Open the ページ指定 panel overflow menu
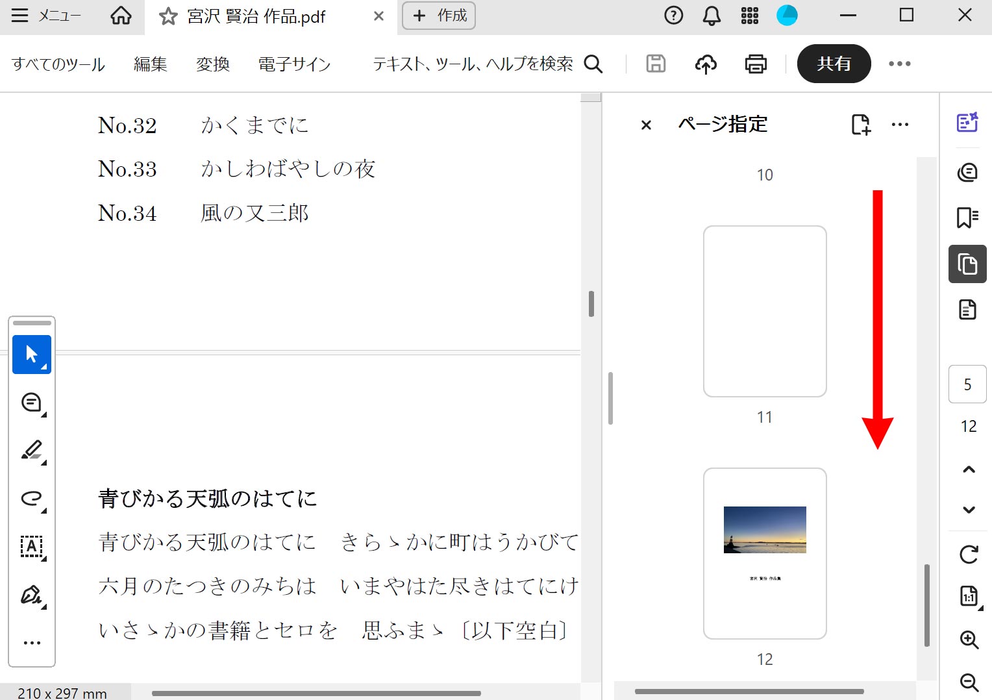The height and width of the screenshot is (700, 992). click(x=900, y=125)
